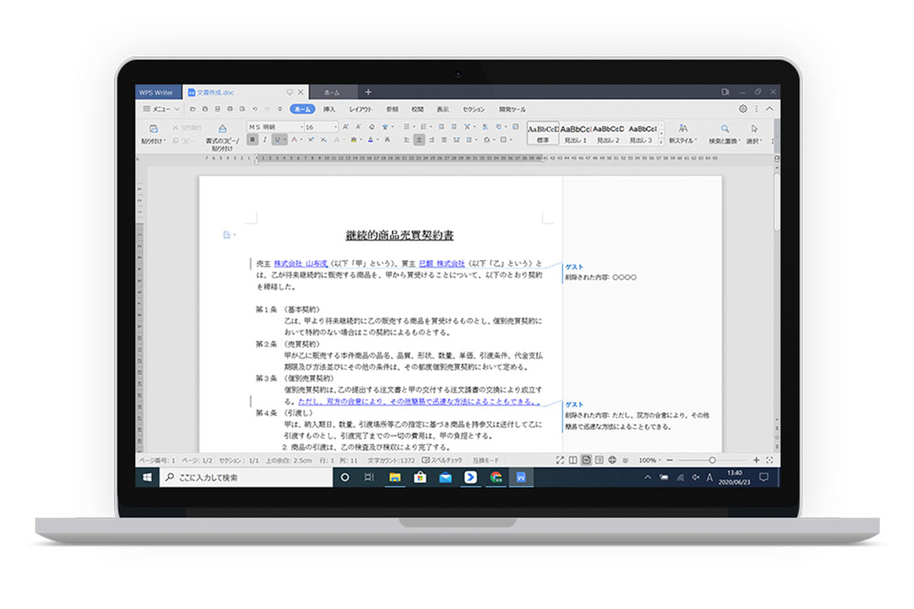Image resolution: width=914 pixels, height=609 pixels.
Task: Apply the 標準 style
Action: [x=543, y=133]
